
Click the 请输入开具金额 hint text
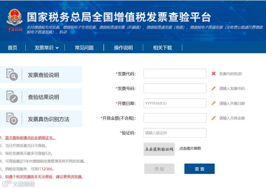tap(232, 118)
